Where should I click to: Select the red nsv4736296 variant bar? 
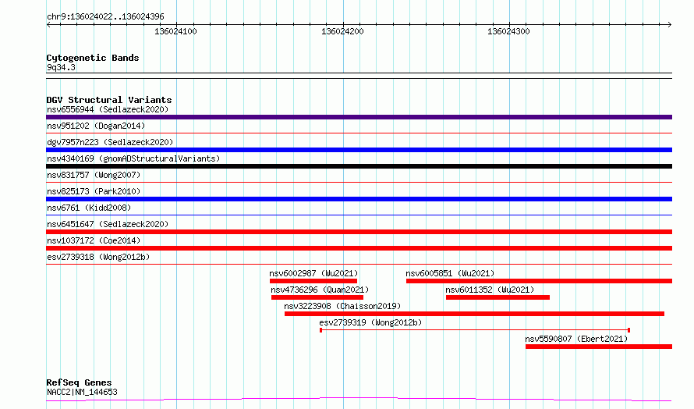pyautogui.click(x=317, y=297)
